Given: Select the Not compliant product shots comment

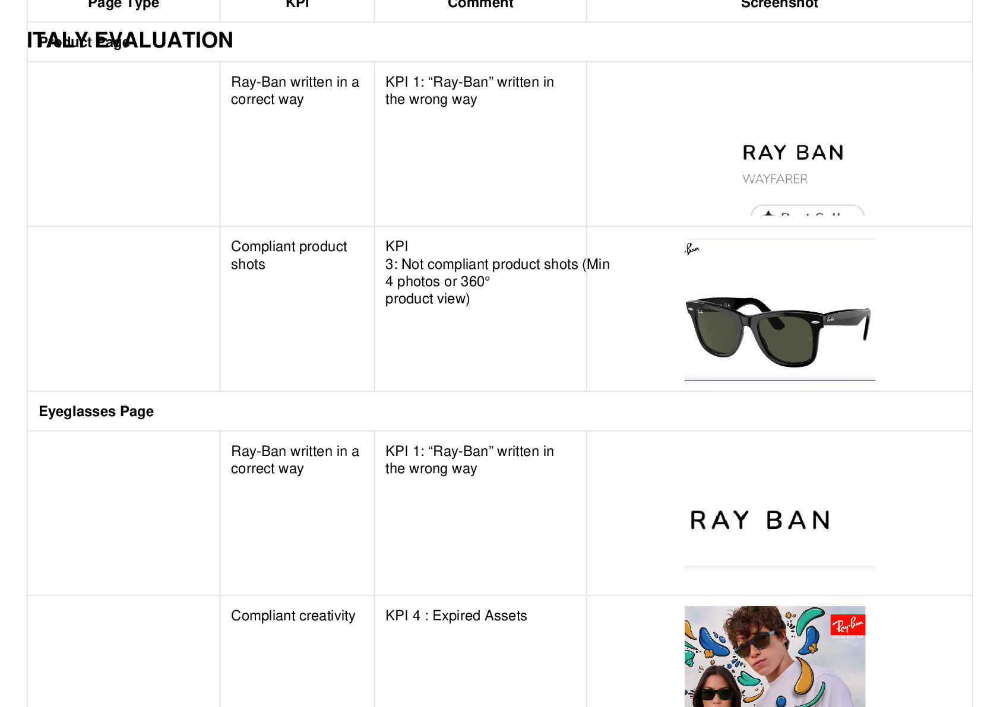Looking at the screenshot, I should tap(497, 272).
